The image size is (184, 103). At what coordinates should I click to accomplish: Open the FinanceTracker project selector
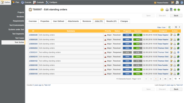[x=161, y=3]
